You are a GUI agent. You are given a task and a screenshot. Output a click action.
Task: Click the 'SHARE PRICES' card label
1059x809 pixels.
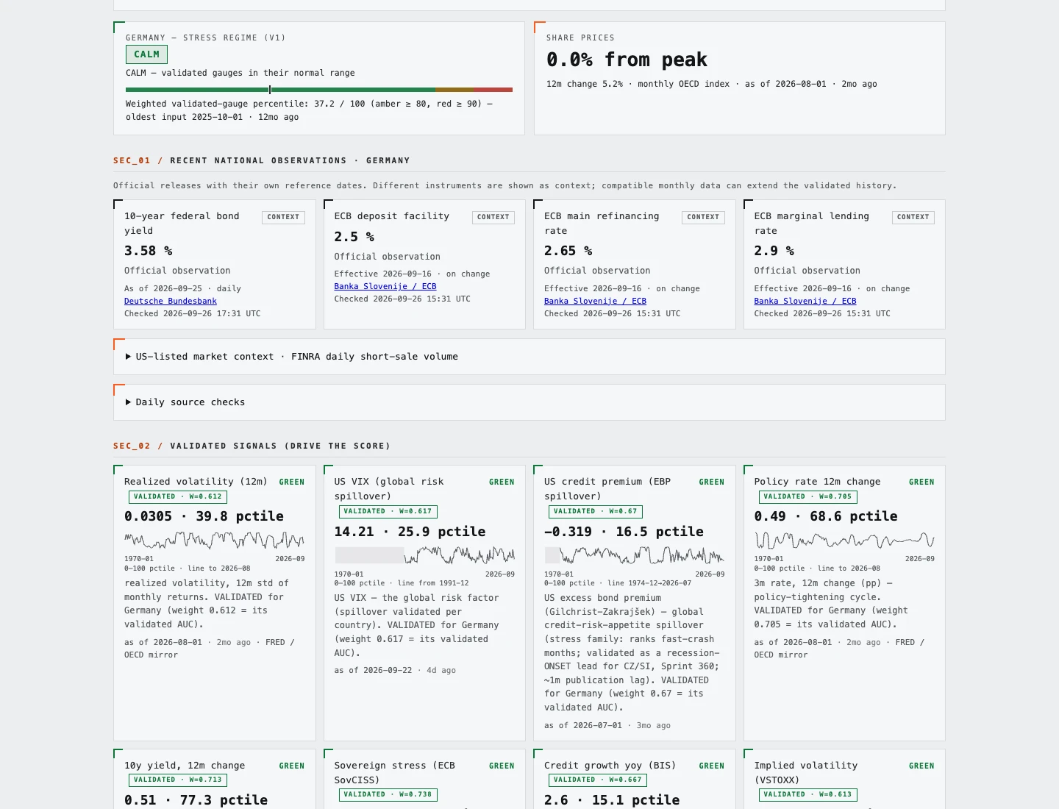click(580, 38)
